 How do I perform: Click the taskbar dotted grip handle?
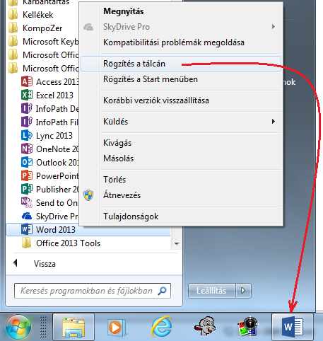click(x=43, y=328)
